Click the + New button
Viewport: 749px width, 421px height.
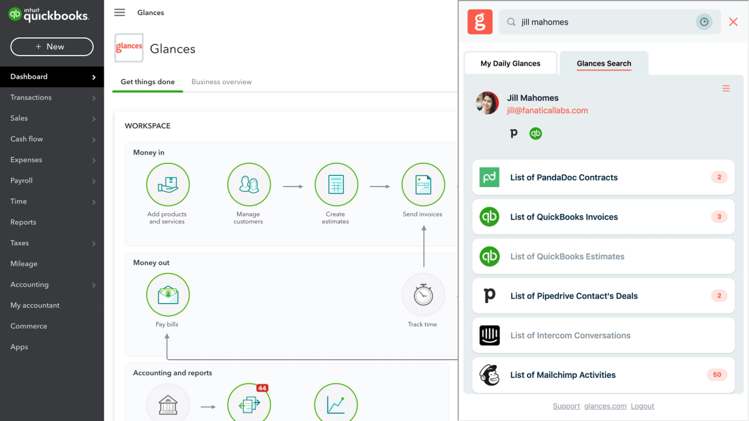(52, 47)
